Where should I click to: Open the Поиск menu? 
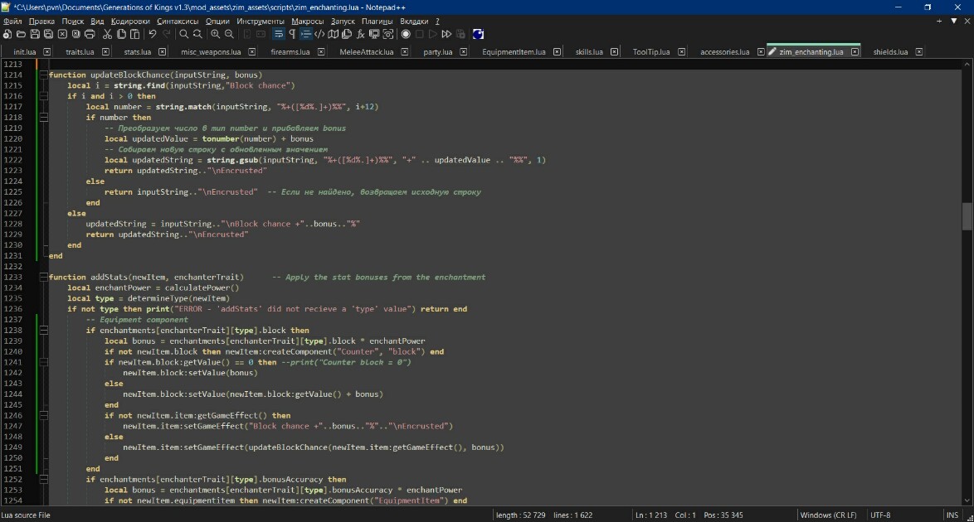[x=73, y=21]
